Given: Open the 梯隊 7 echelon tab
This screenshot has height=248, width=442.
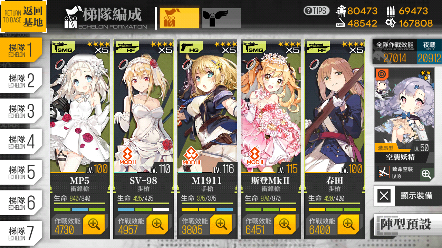Looking at the screenshot, I should (21, 233).
